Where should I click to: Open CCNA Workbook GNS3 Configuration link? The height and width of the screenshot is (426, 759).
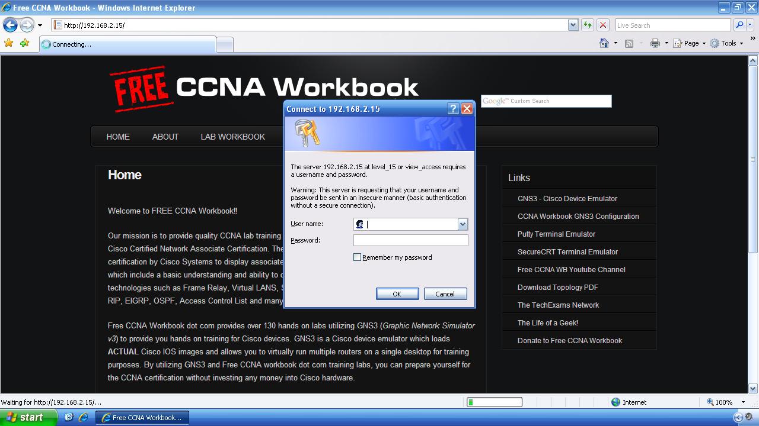pos(578,217)
